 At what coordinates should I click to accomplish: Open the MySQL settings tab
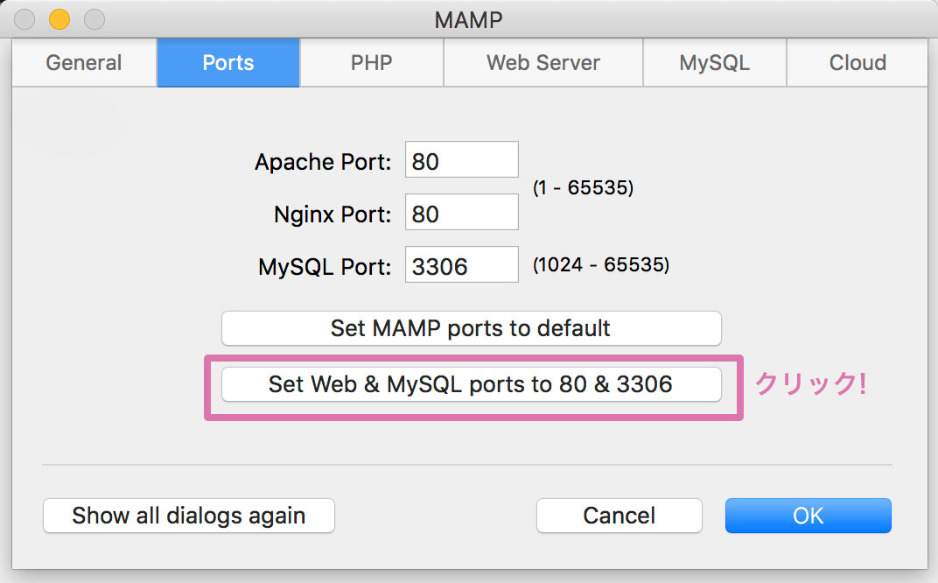tap(715, 63)
